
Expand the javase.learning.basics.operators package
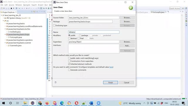(5, 40)
